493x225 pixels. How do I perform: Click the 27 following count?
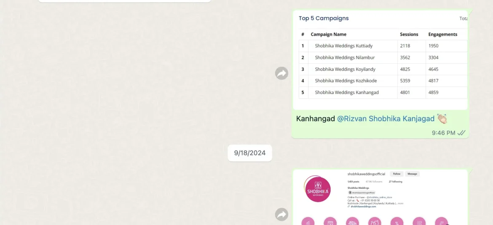pos(396,182)
